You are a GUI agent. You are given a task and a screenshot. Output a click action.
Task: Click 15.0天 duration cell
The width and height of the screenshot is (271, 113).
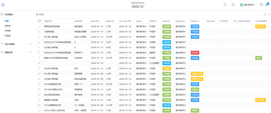109,105
